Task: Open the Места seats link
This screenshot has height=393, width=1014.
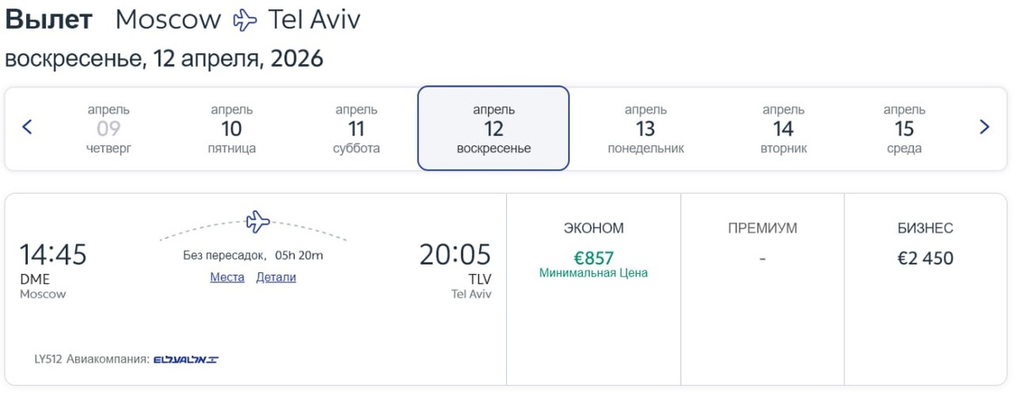Action: coord(226,277)
